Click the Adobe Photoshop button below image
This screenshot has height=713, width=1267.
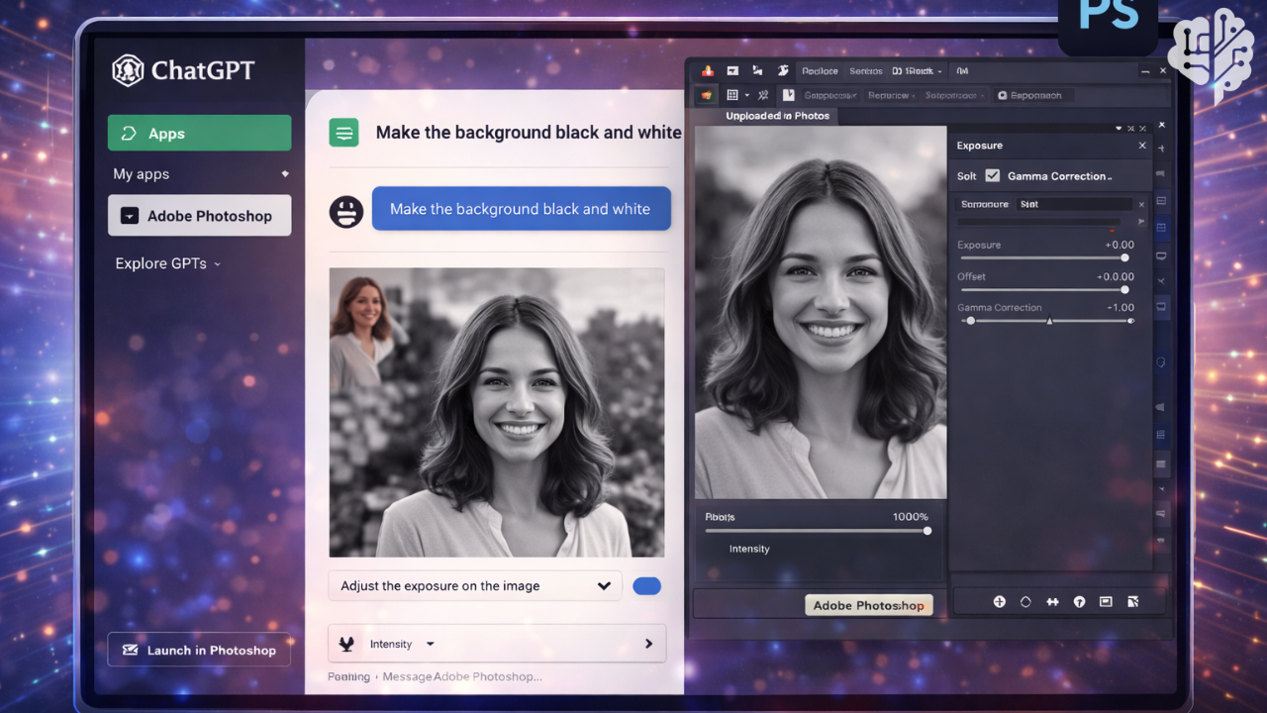point(868,605)
